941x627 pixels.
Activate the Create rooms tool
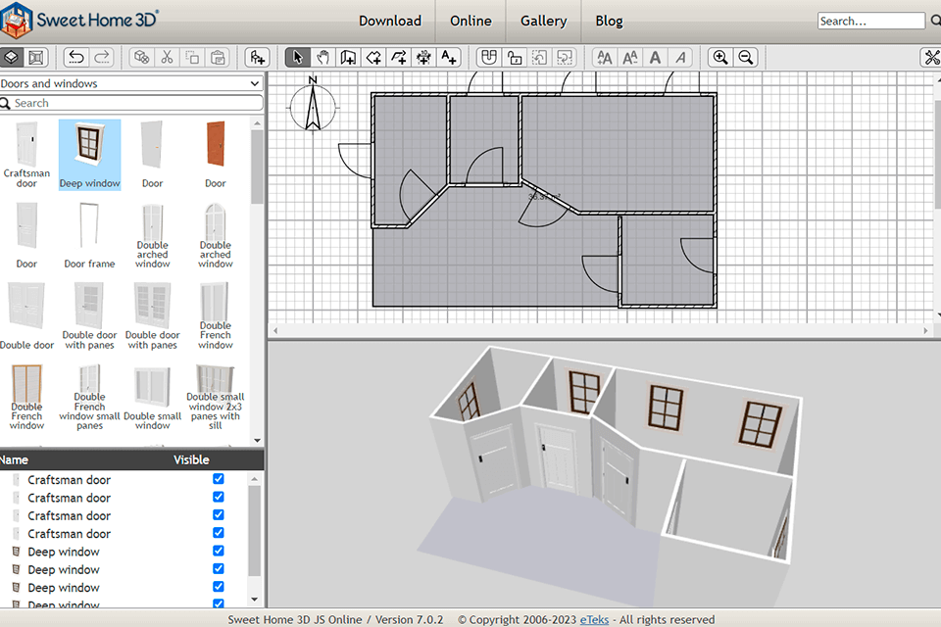(373, 58)
